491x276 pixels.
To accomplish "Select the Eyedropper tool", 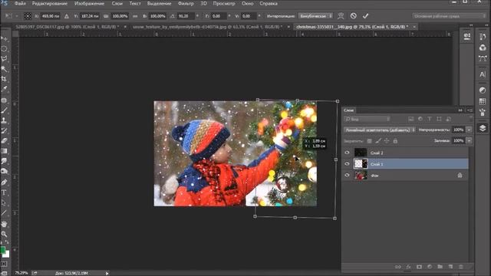I will [x=4, y=89].
